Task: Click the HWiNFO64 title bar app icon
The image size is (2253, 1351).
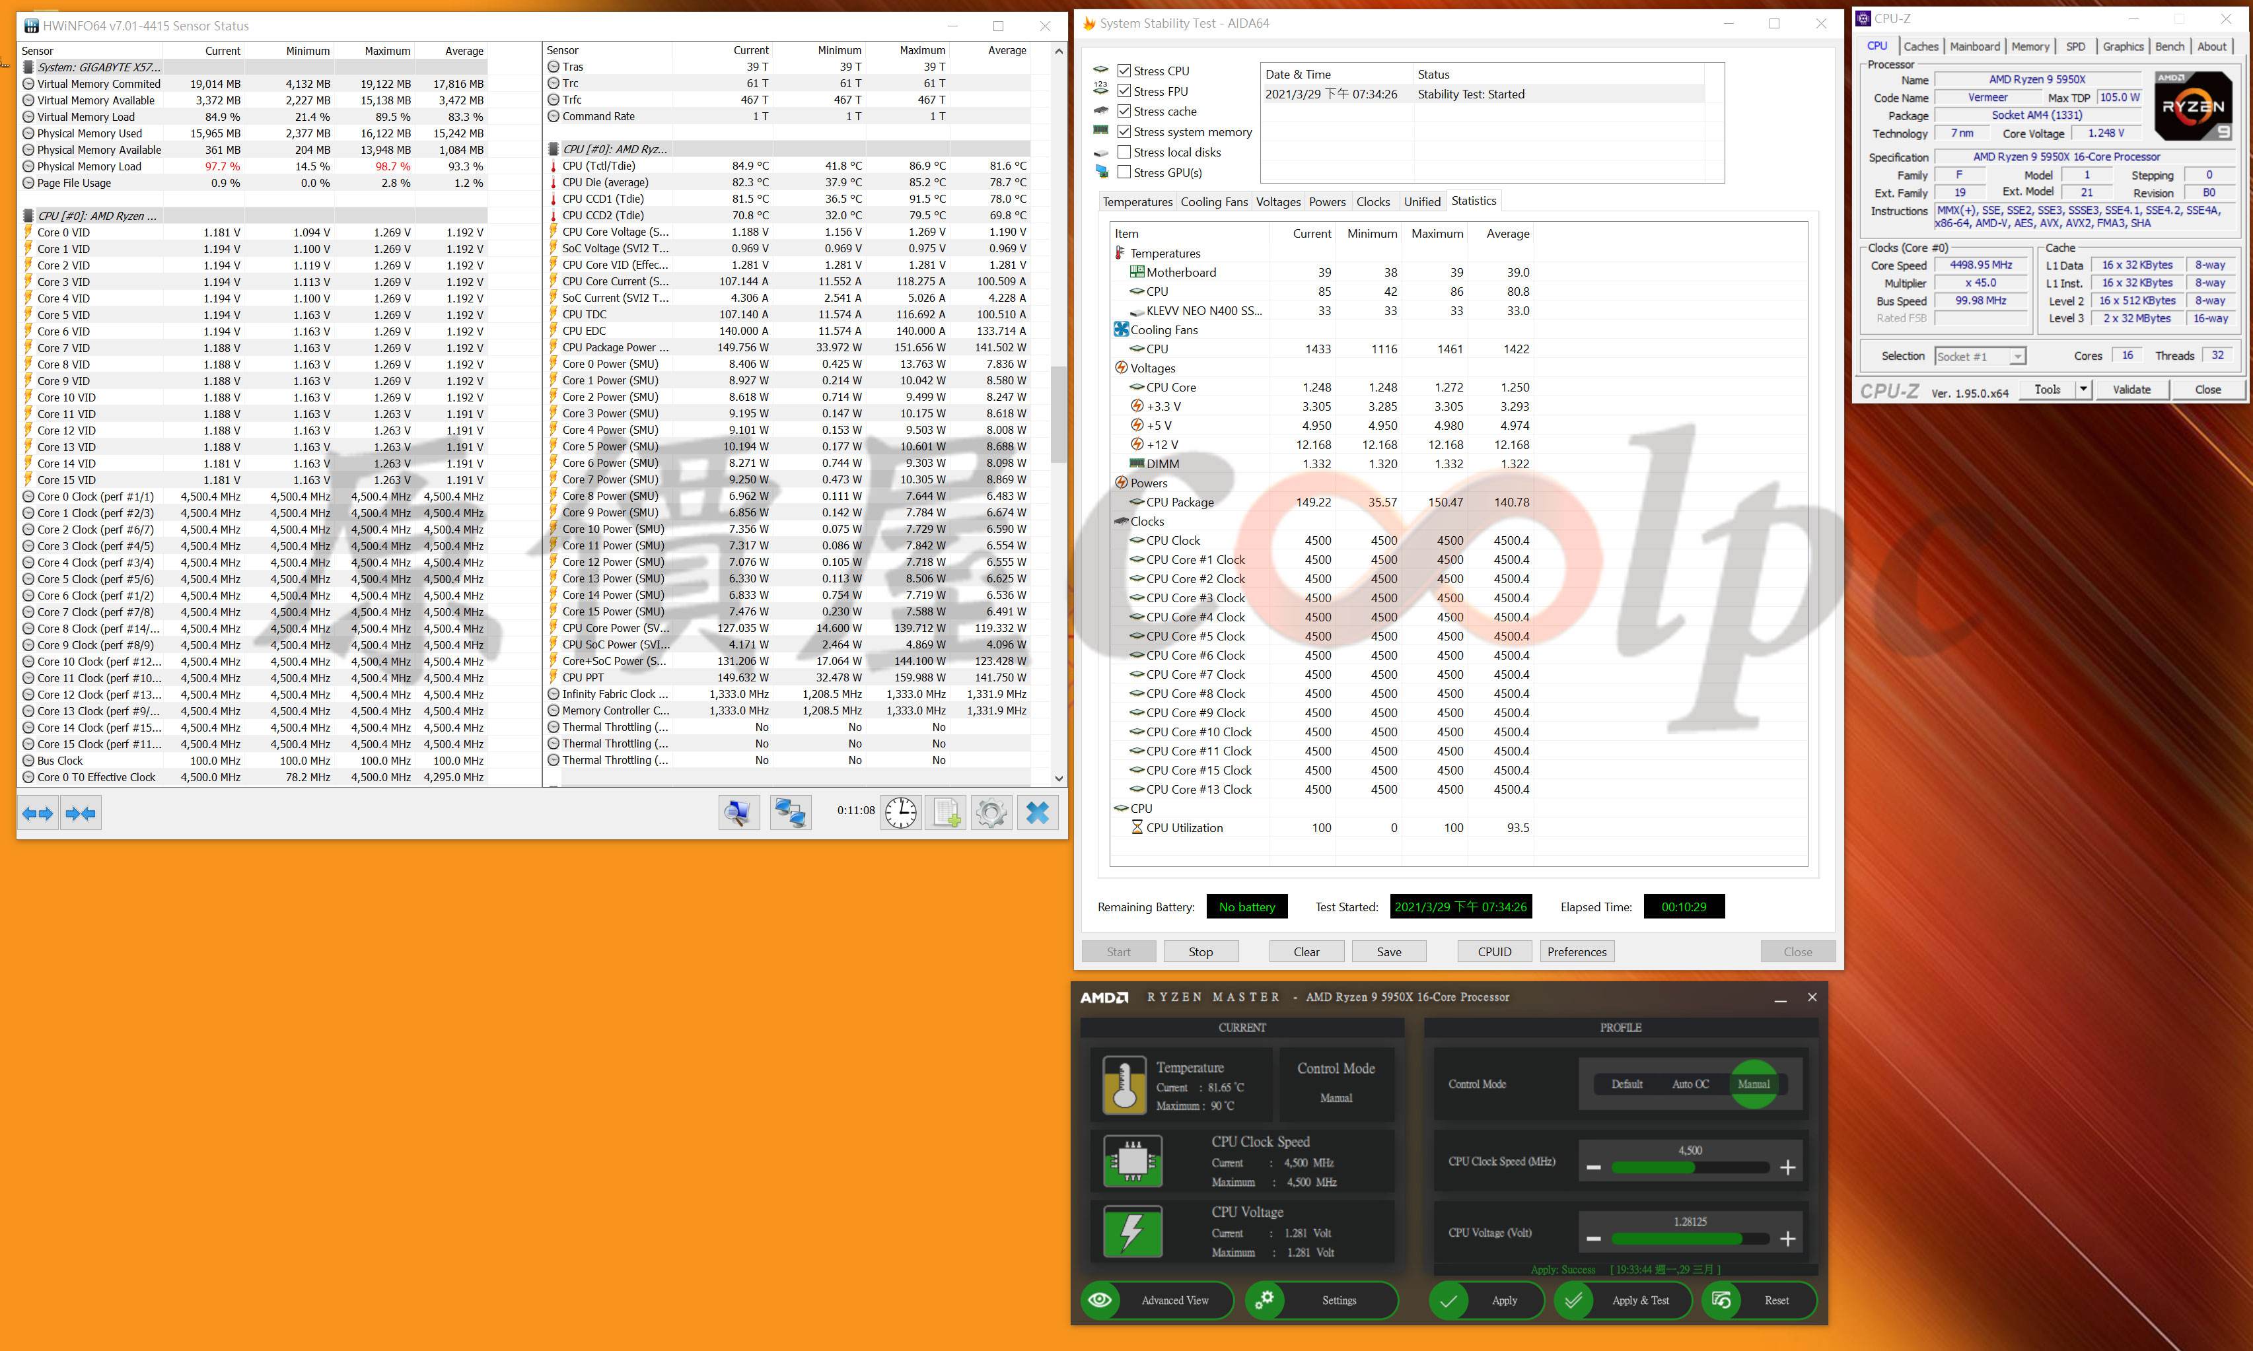Action: point(31,26)
